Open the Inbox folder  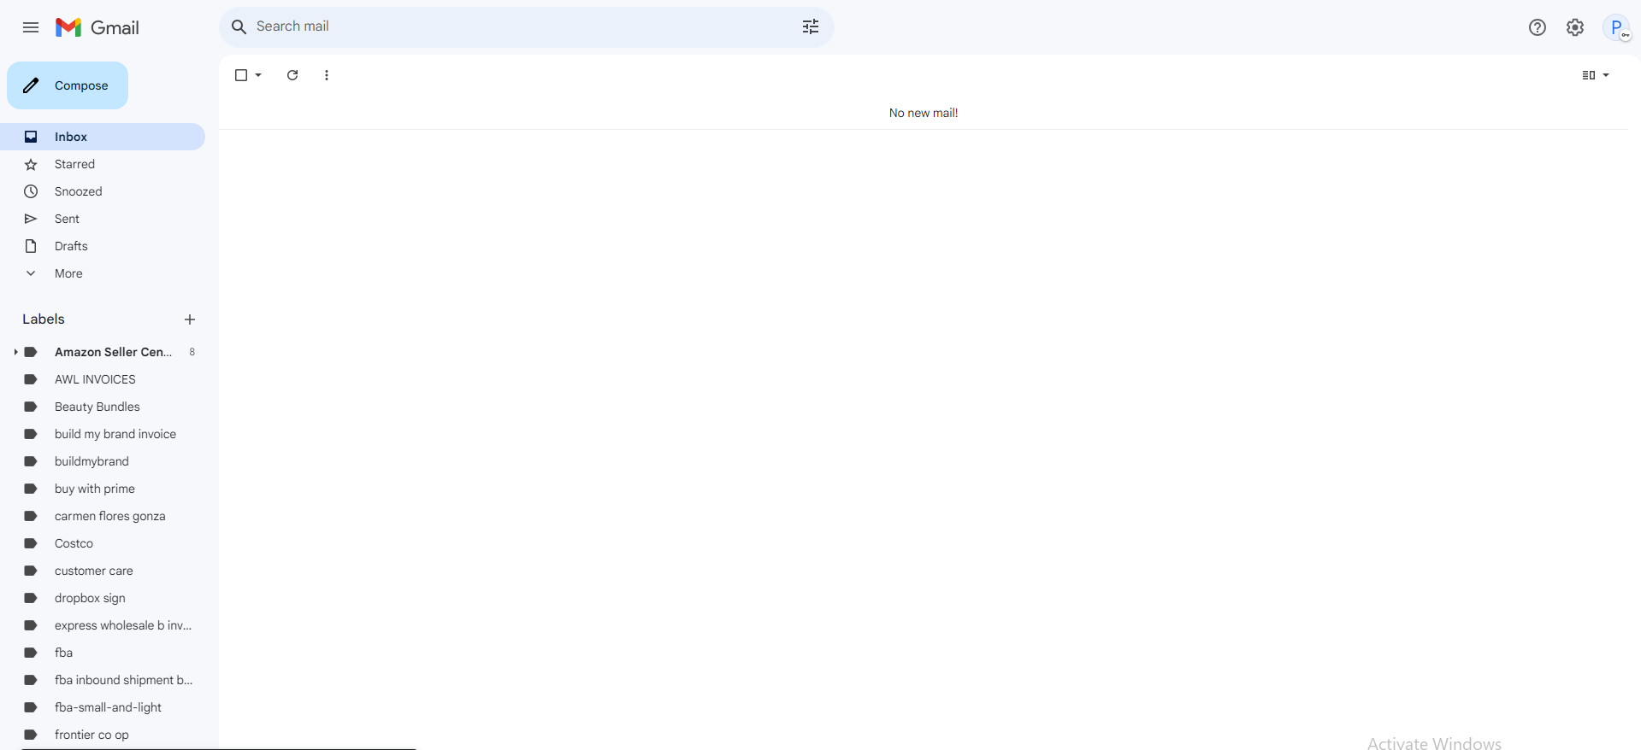coord(103,137)
